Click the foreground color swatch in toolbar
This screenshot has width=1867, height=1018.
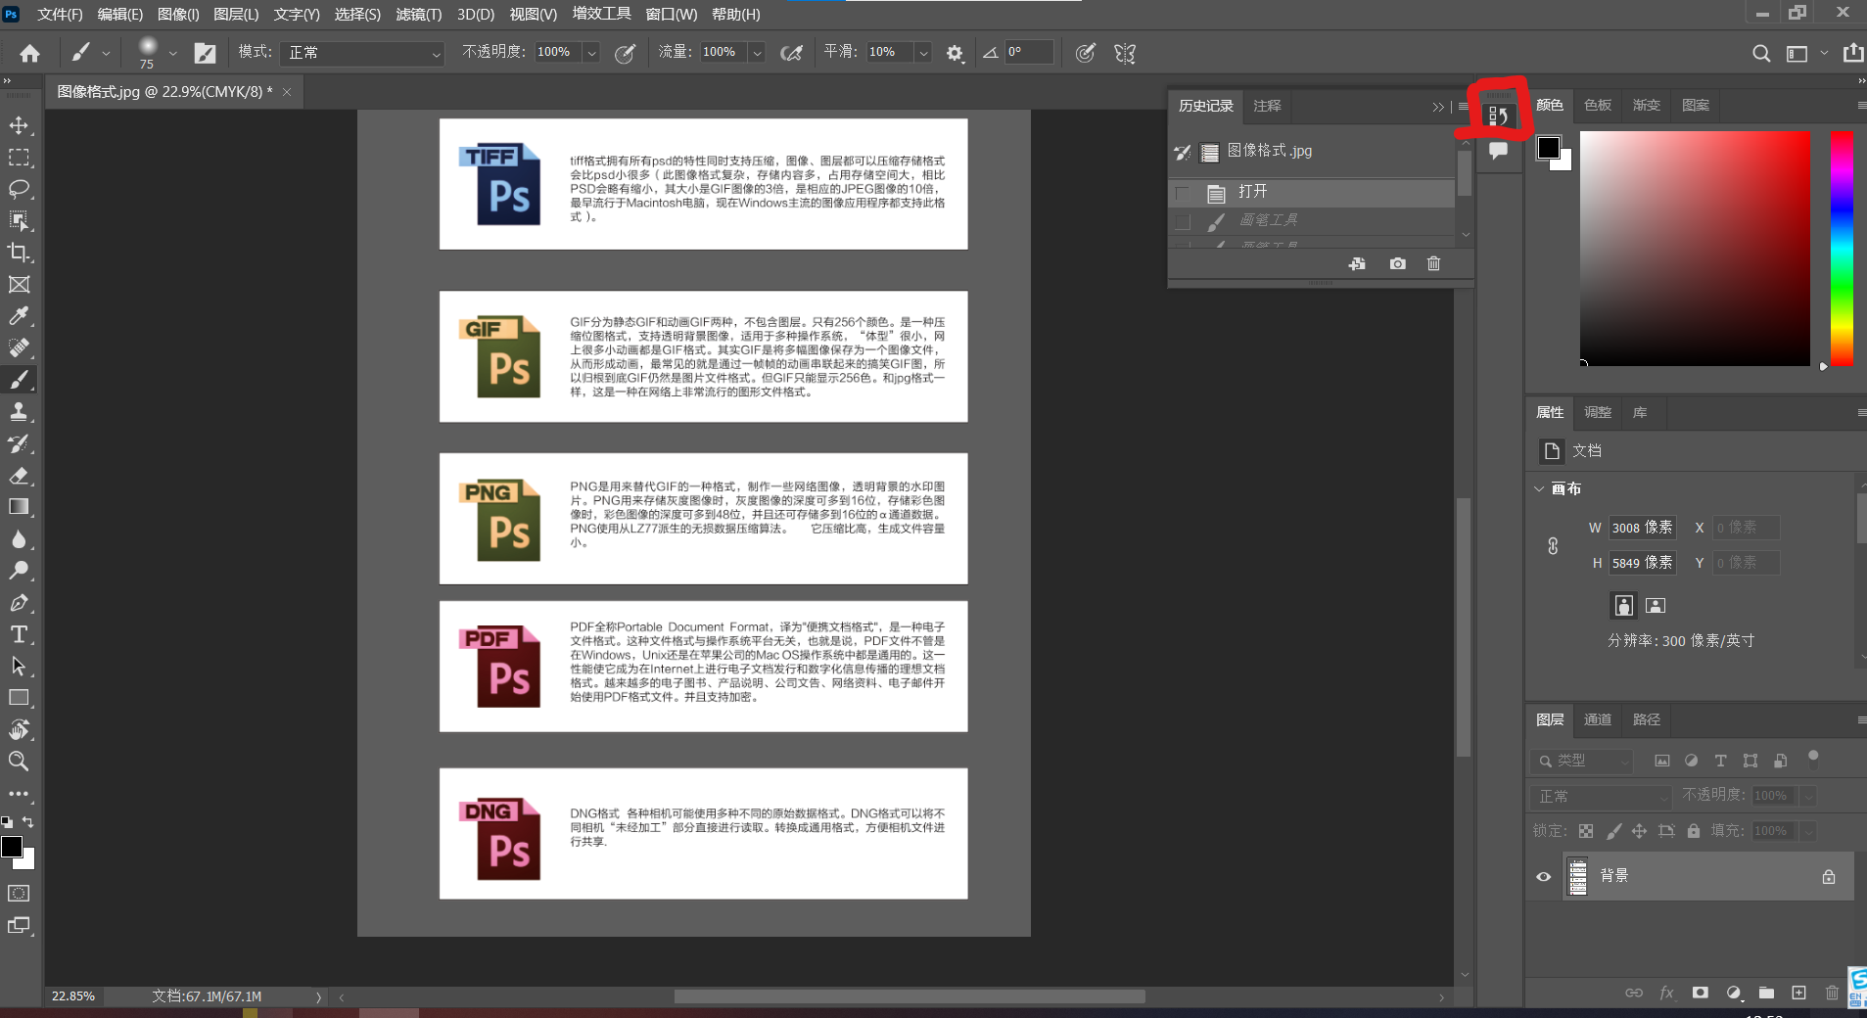(12, 848)
